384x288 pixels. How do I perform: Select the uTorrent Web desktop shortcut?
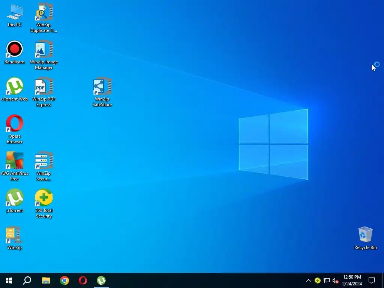[x=15, y=89]
